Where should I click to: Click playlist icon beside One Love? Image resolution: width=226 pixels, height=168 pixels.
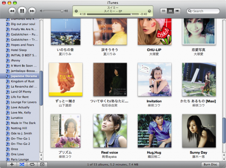coord(8,154)
